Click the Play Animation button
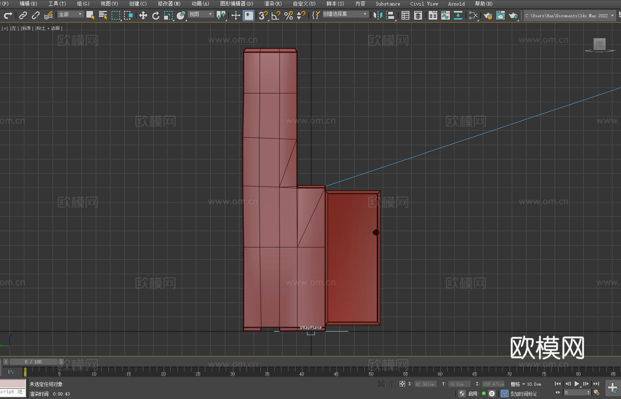 [577, 384]
